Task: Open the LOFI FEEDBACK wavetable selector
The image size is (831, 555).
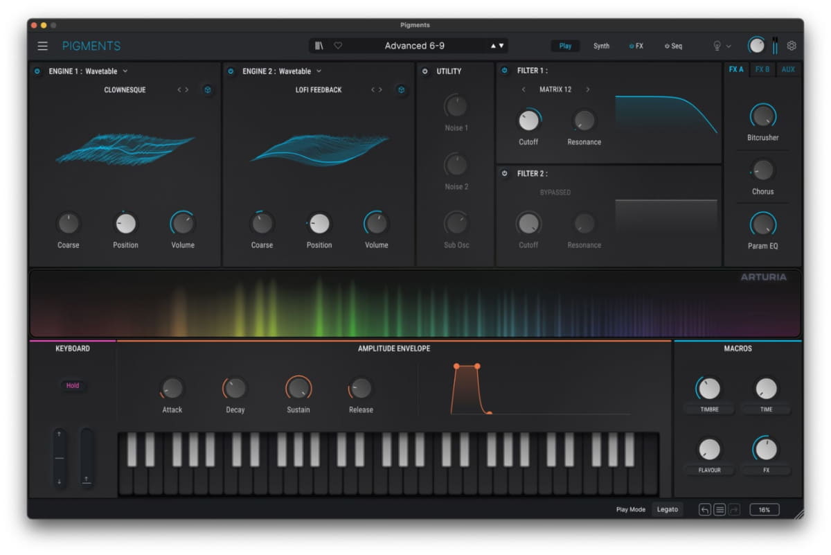Action: point(319,90)
